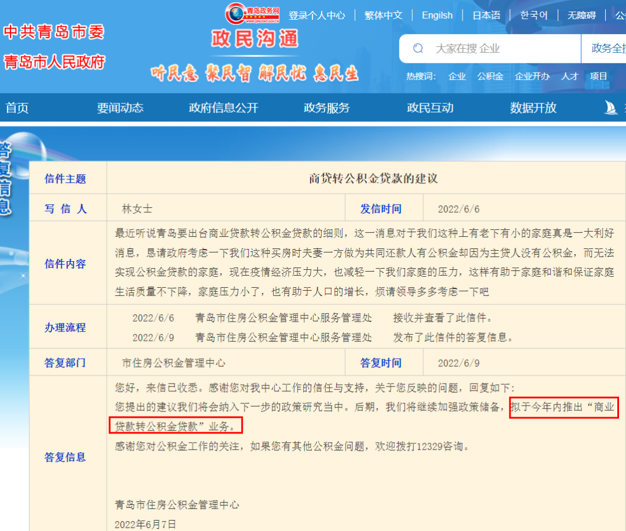Viewport: 626px width, 531px height.
Task: Type in the 大家在搜 search field
Action: point(498,49)
